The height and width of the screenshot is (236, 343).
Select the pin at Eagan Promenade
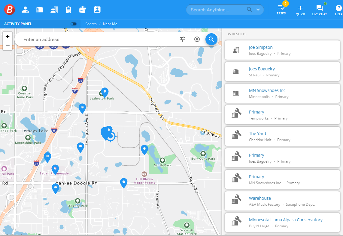(55, 170)
